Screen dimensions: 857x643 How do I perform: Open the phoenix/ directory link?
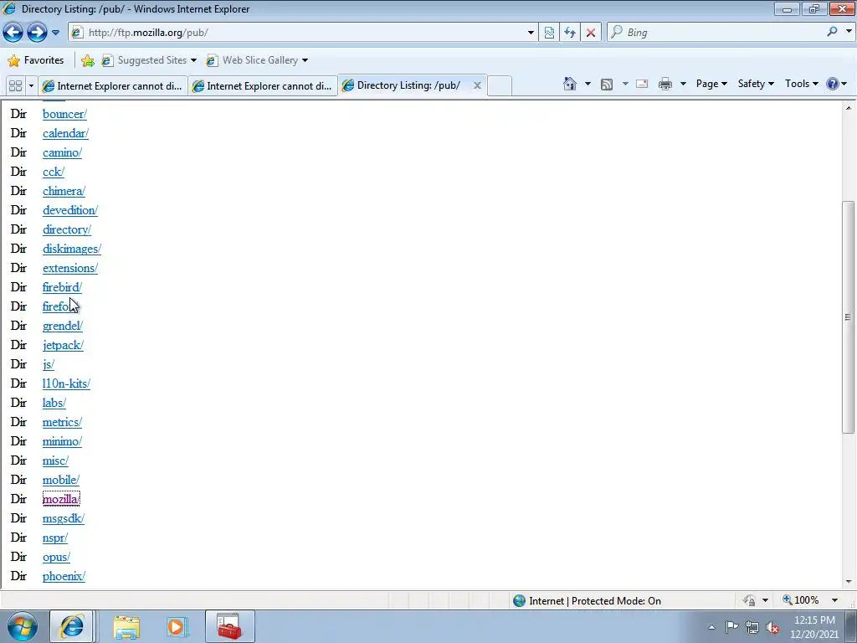[x=64, y=576]
